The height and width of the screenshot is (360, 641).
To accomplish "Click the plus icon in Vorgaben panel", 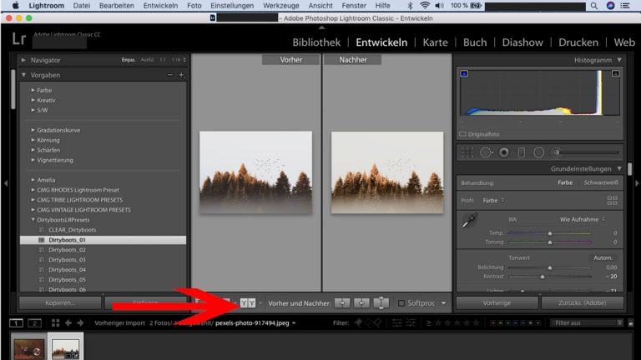I will tap(181, 75).
